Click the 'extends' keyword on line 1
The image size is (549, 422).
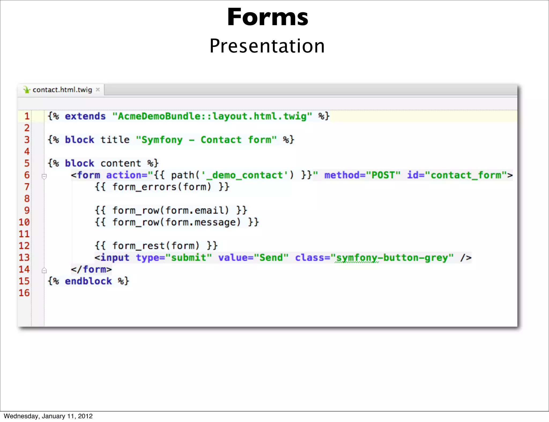(x=85, y=116)
